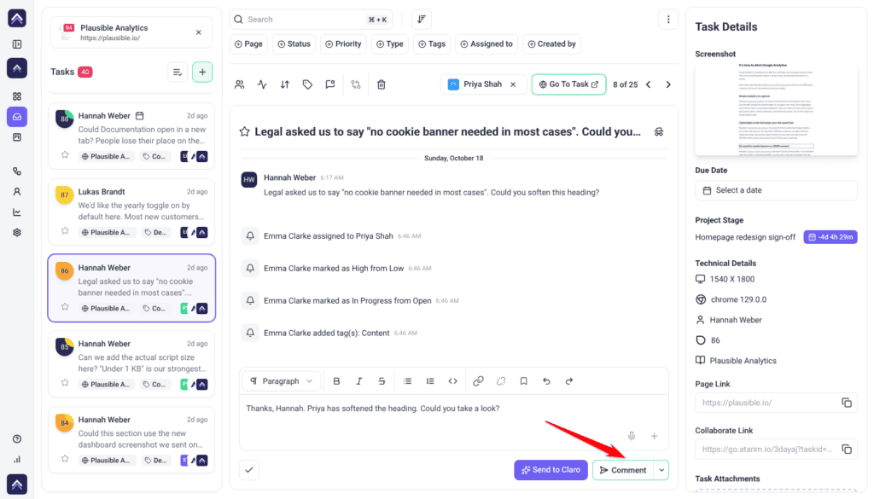Click the microphone icon in comment box
Screen dimensions: 874x499
(x=632, y=436)
